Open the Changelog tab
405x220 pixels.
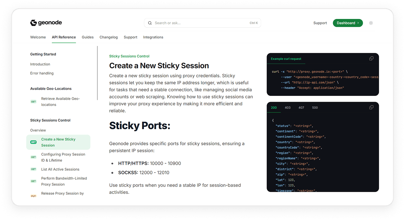click(109, 37)
